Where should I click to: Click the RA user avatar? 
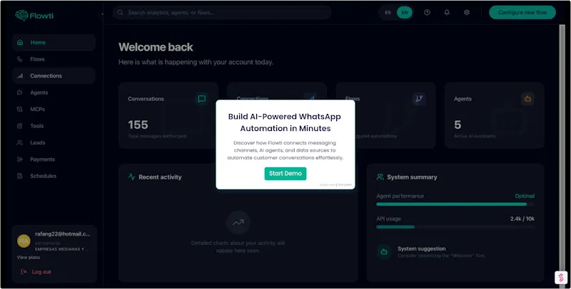tap(24, 241)
